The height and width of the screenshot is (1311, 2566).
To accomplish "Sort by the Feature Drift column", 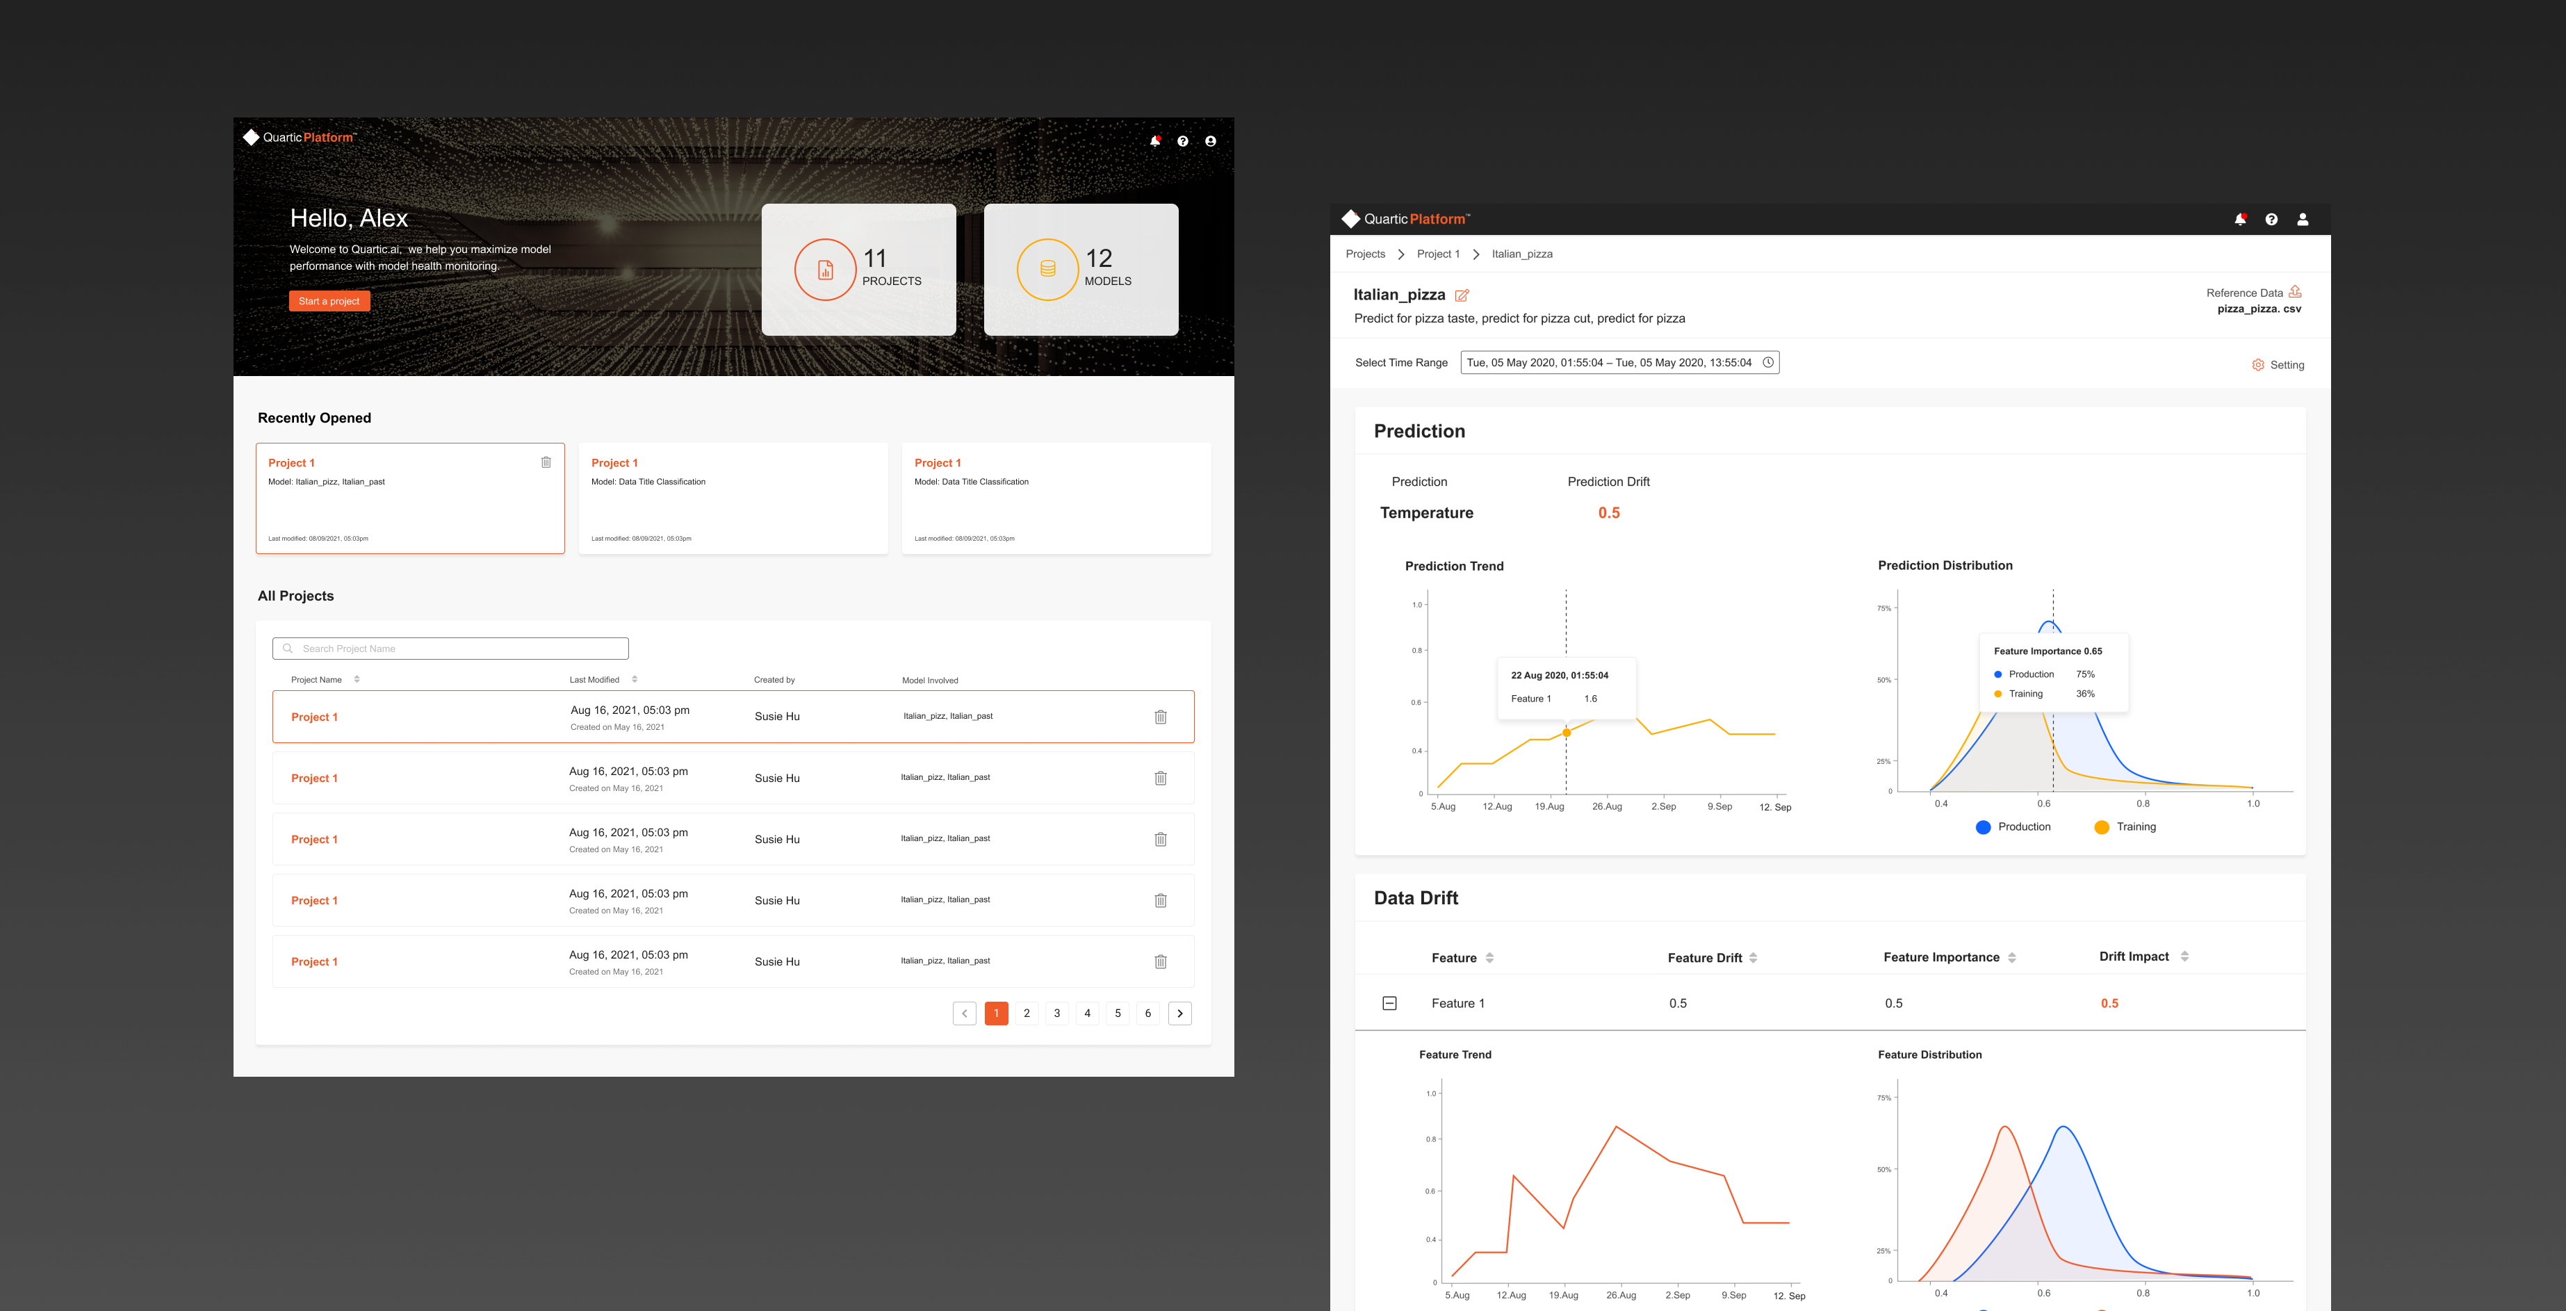I will coord(1753,957).
